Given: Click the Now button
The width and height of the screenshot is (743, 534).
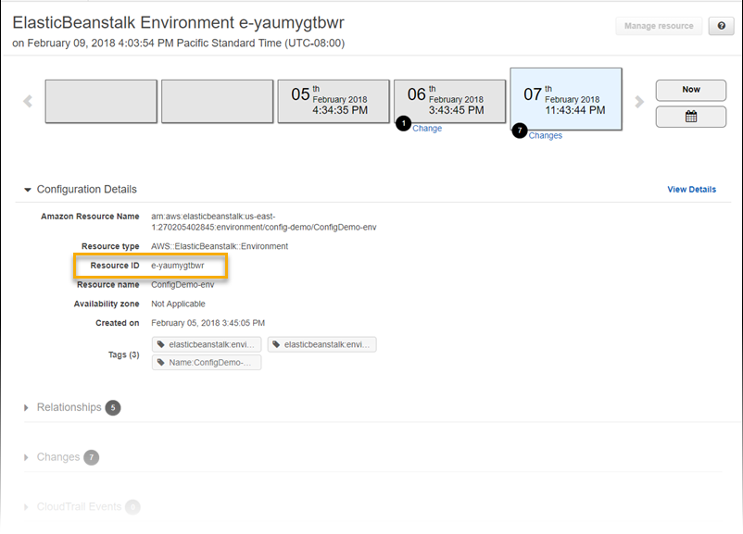Looking at the screenshot, I should pyautogui.click(x=689, y=90).
